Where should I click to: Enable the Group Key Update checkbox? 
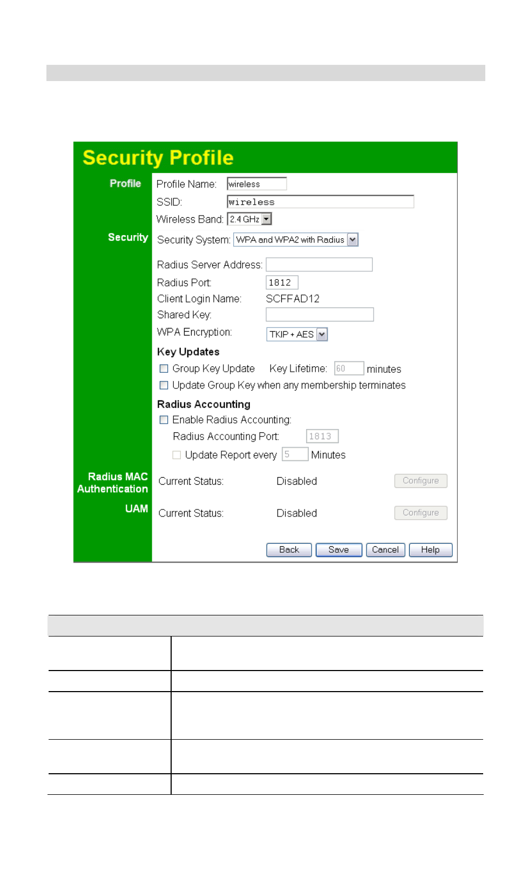[x=164, y=368]
